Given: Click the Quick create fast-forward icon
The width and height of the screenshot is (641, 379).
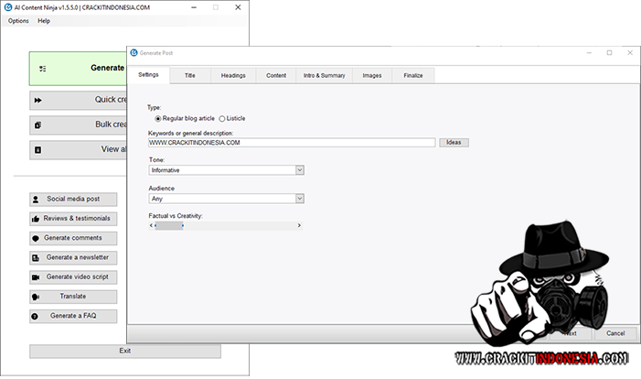Looking at the screenshot, I should pyautogui.click(x=38, y=101).
